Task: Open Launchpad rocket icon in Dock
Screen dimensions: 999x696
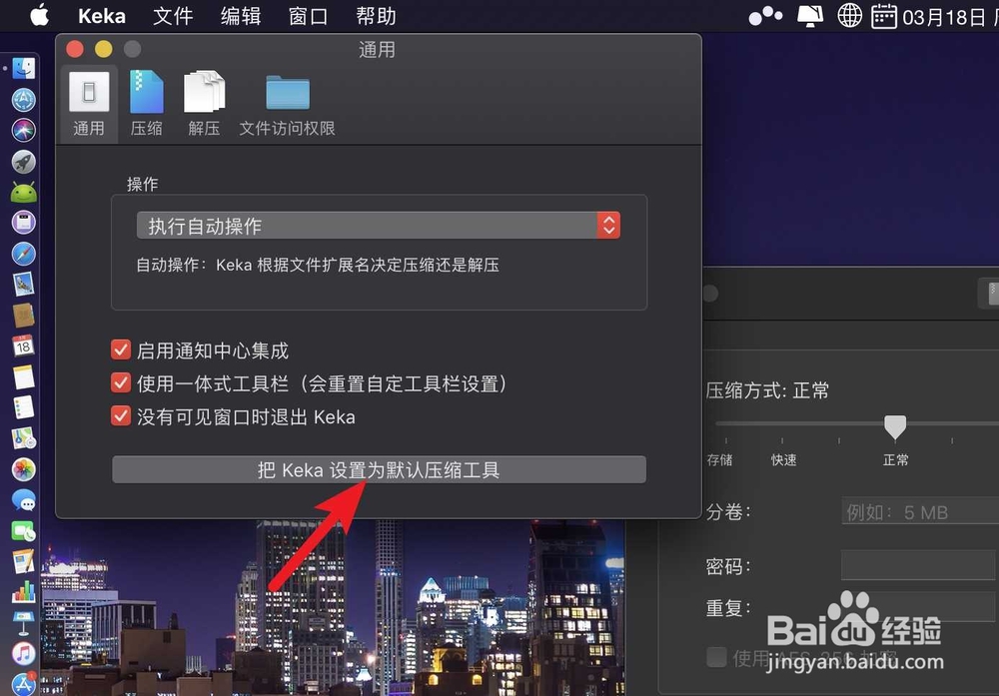Action: (24, 162)
